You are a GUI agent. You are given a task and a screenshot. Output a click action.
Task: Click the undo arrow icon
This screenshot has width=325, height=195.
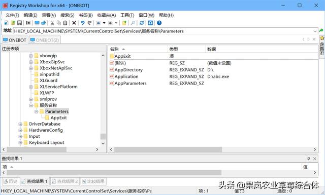pos(83,23)
